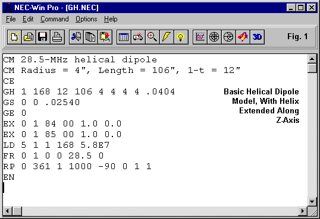Viewport: 320px width, 219px height.
Task: Print the NEC file with the printer icon
Action: [x=57, y=37]
